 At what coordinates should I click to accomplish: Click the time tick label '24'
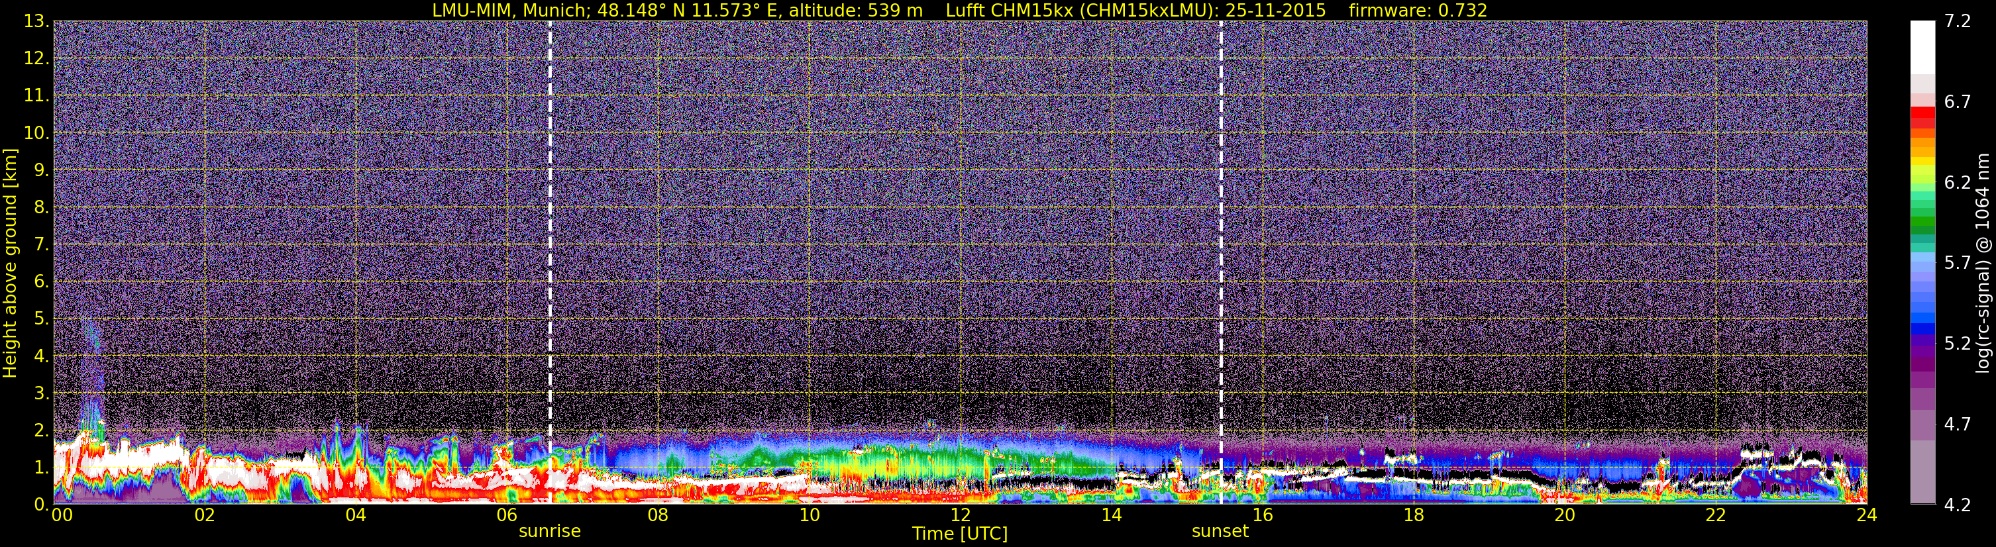(x=1867, y=515)
